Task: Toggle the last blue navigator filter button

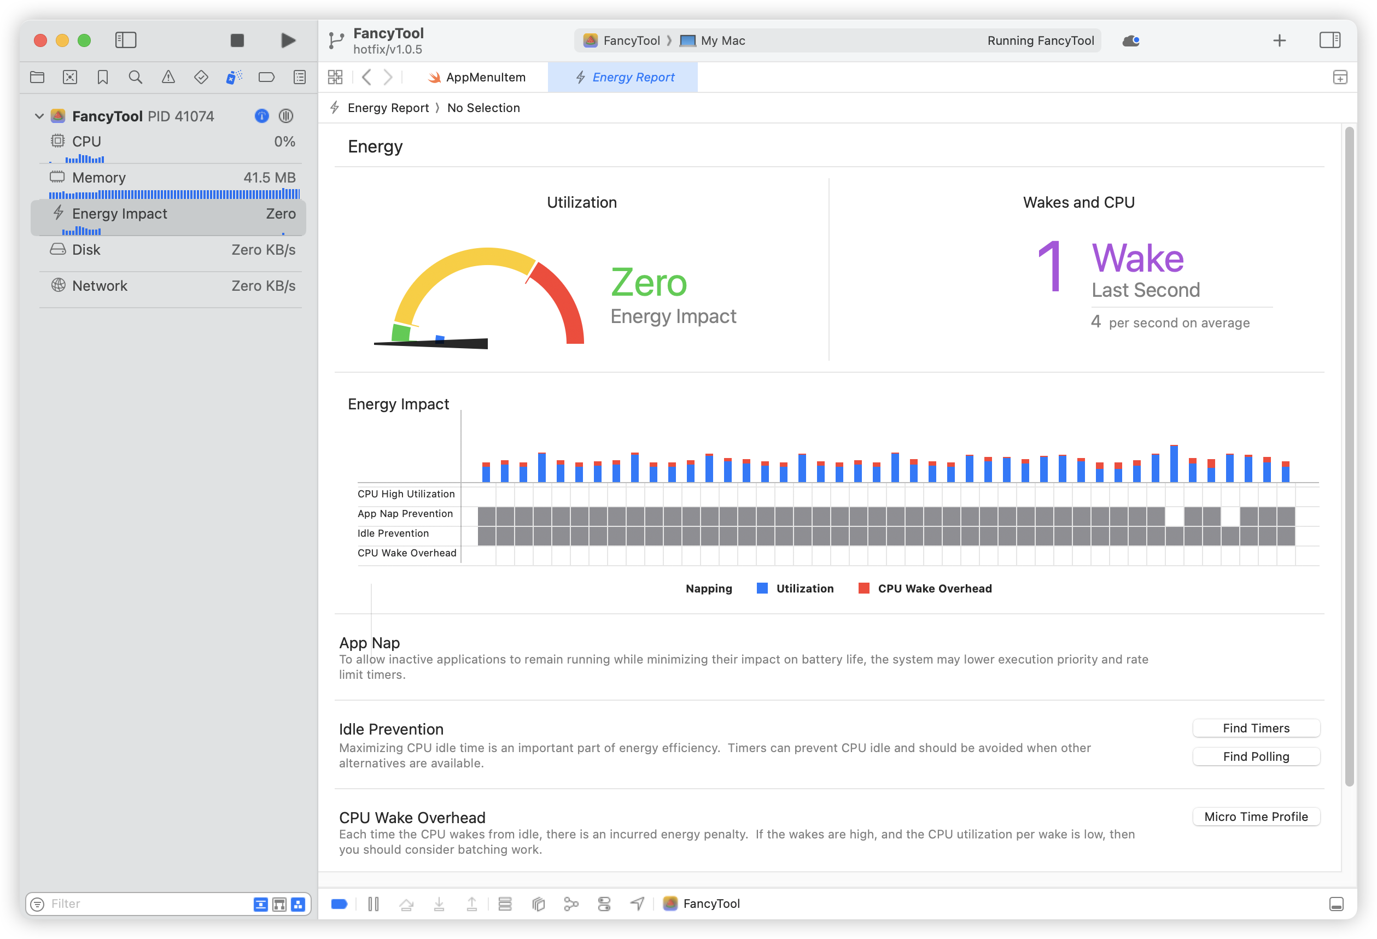Action: coord(298,904)
